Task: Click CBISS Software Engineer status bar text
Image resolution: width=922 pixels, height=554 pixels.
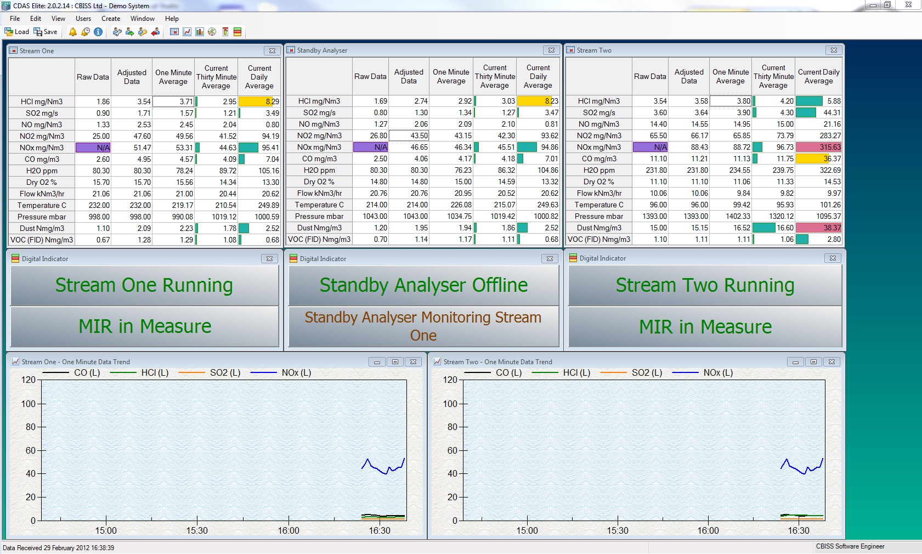Action: [850, 546]
